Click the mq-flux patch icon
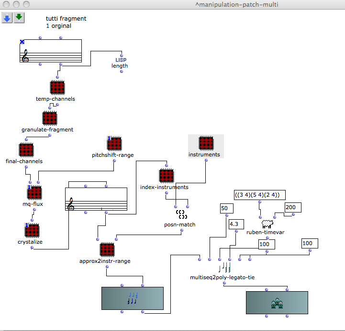 (x=34, y=193)
